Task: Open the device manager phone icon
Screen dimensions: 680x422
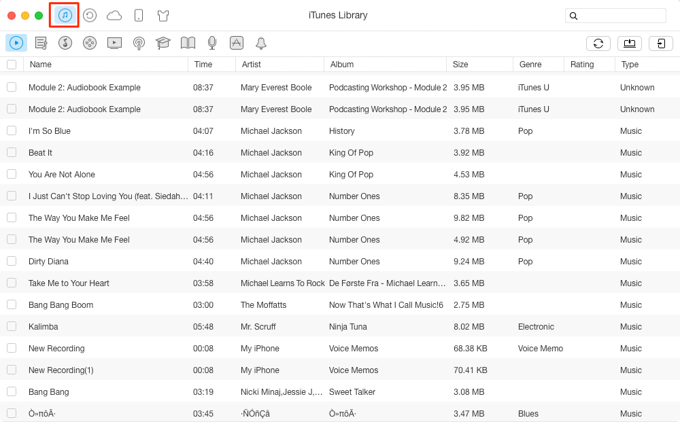Action: point(139,16)
